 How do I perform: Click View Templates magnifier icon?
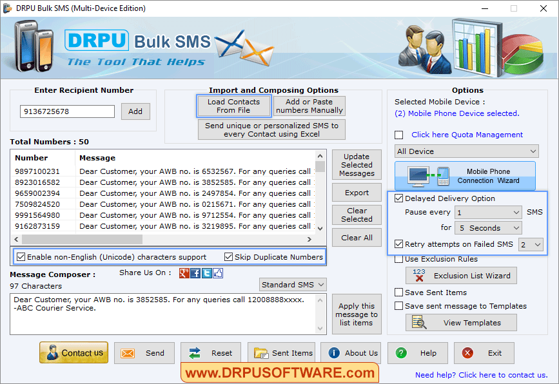tap(419, 322)
